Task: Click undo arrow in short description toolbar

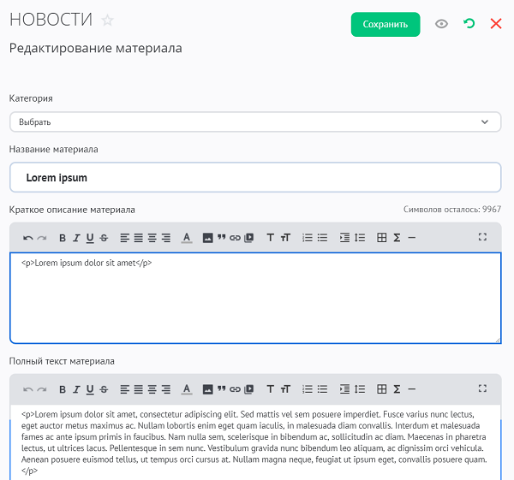Action: click(27, 238)
